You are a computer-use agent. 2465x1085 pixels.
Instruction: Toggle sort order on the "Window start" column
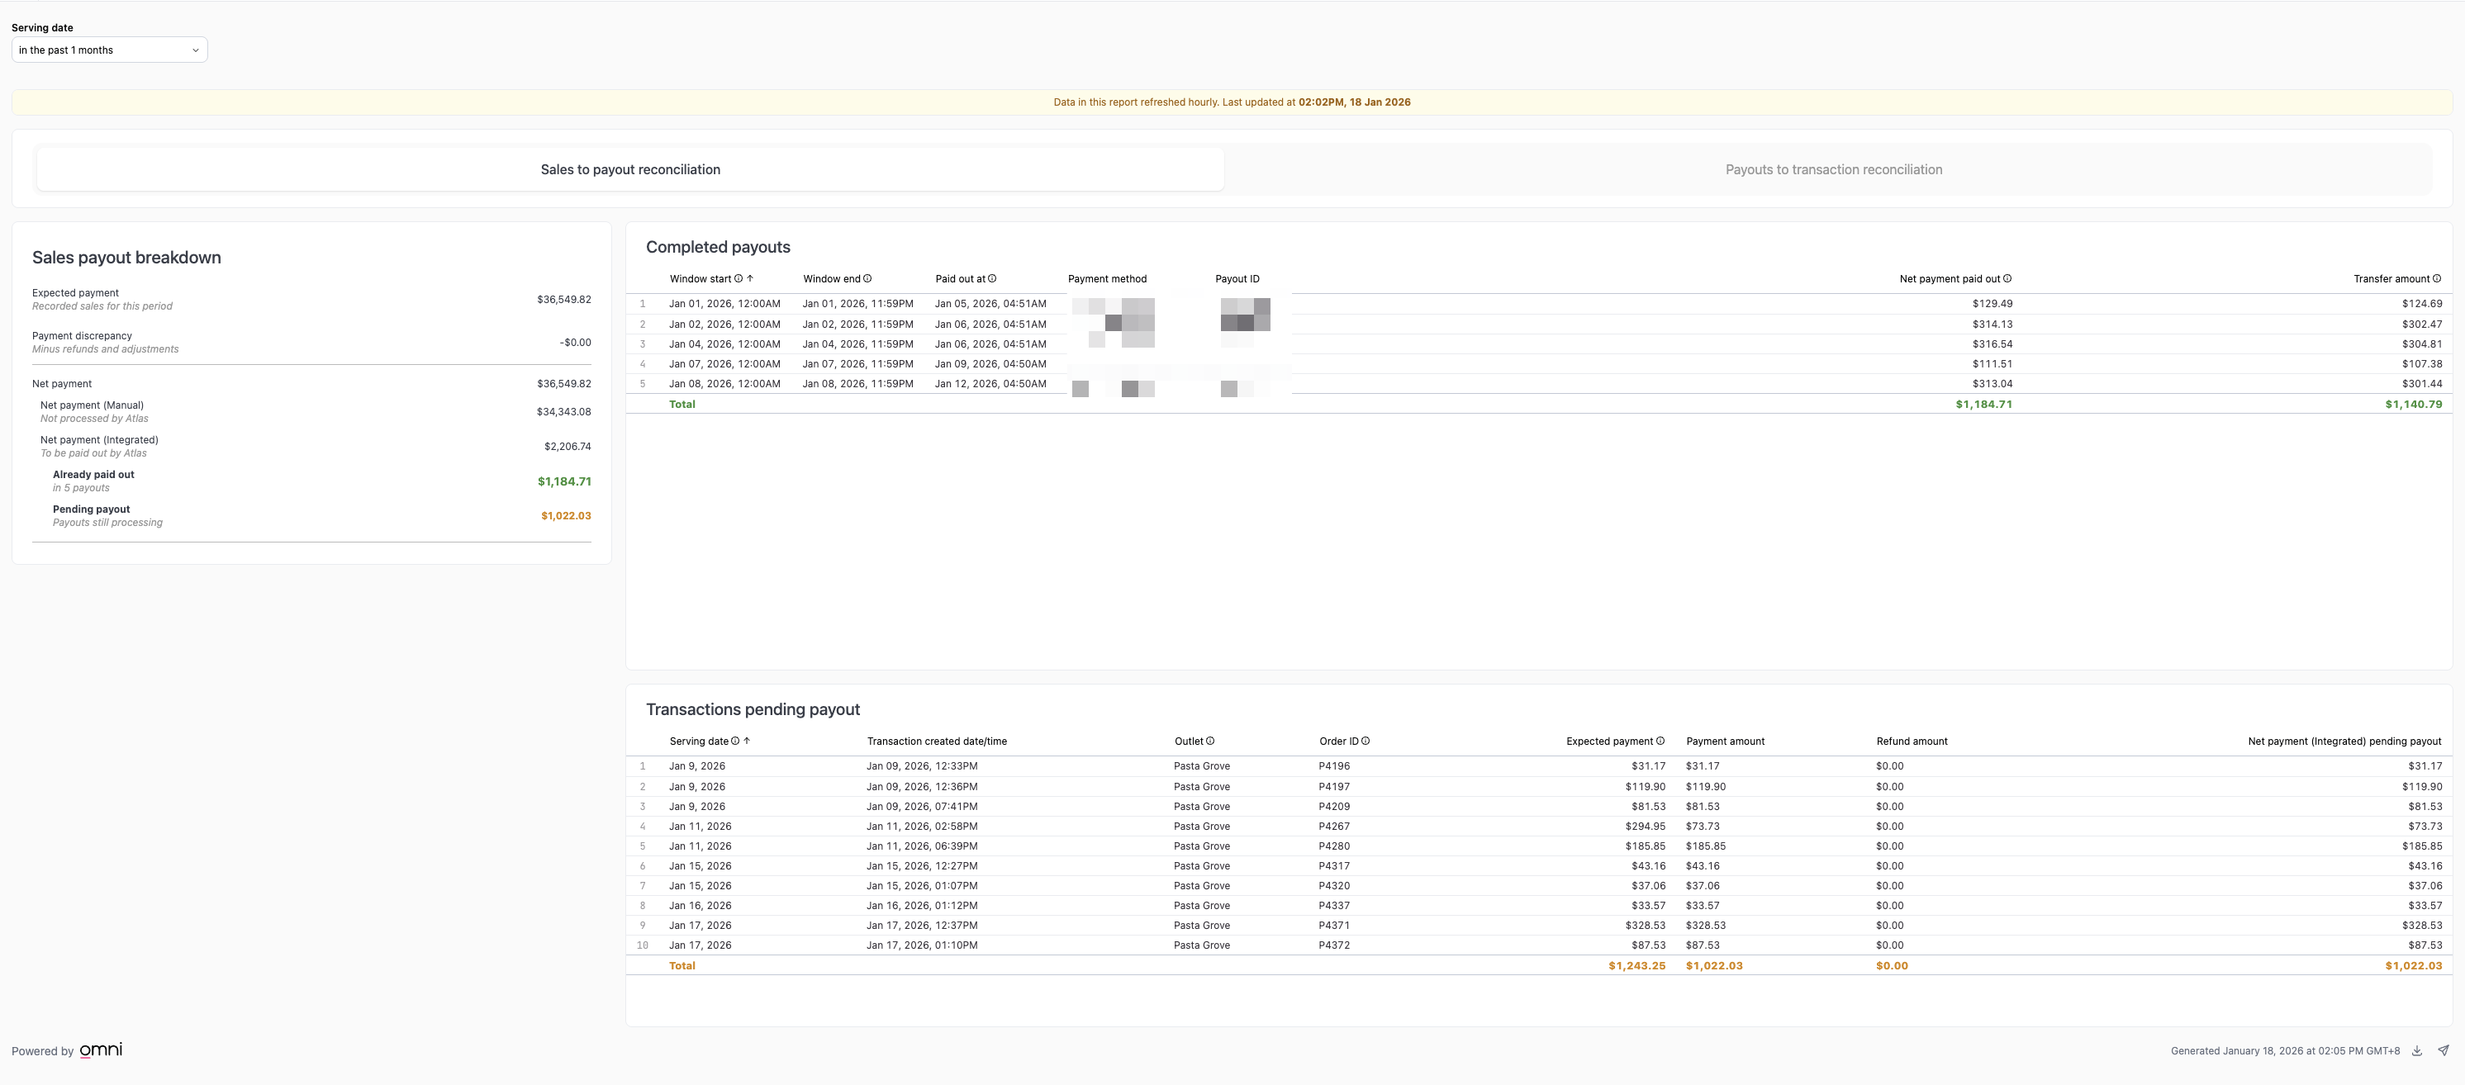(x=750, y=278)
